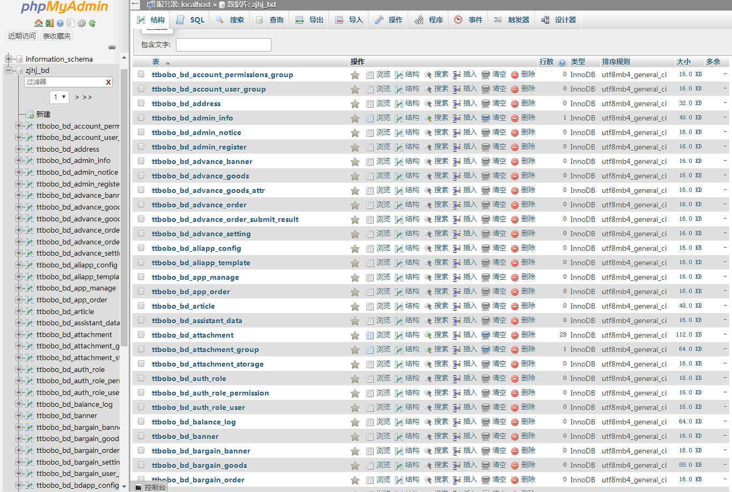This screenshot has height=492, width=732.
Task: Click 删除 link for ttbobo_bd_bargain_goods
Action: [x=528, y=465]
